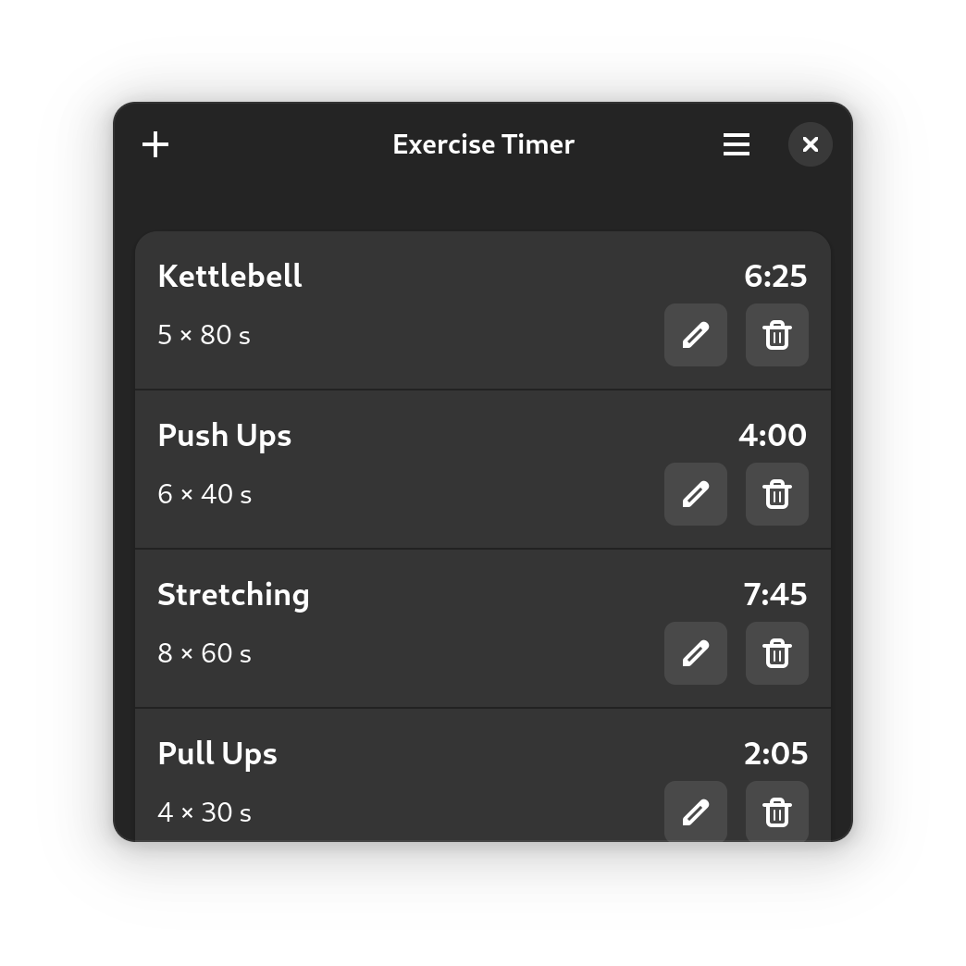966x966 pixels.
Task: Delete the Pull Ups exercise
Action: tap(777, 812)
